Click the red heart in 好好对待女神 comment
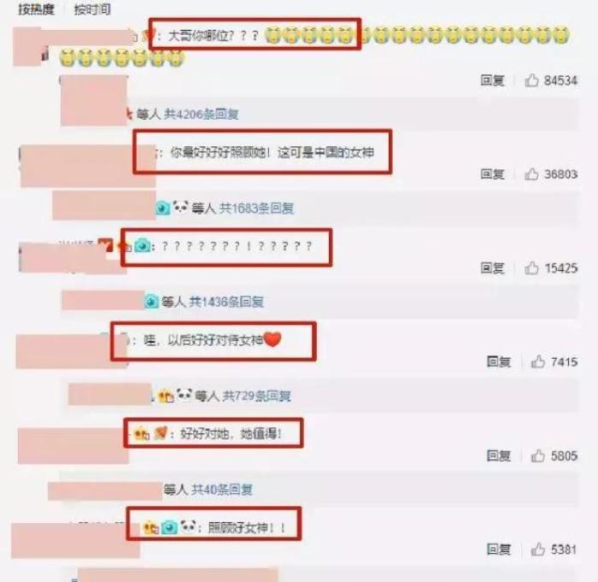 coord(273,339)
